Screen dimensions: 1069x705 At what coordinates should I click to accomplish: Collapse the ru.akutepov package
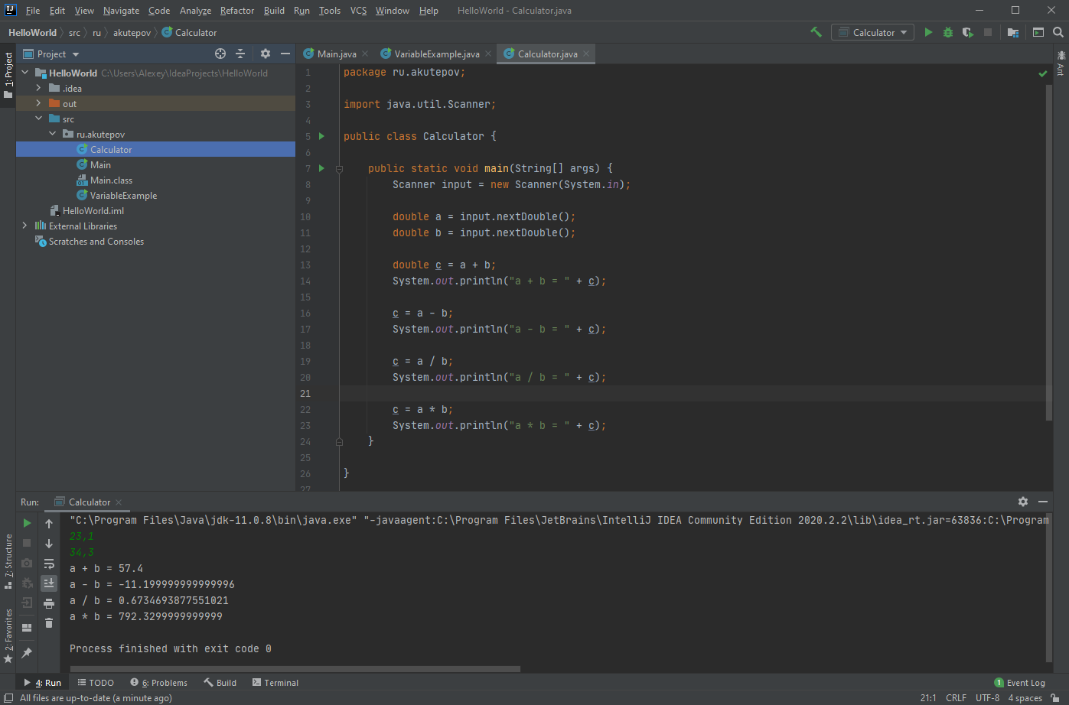53,134
